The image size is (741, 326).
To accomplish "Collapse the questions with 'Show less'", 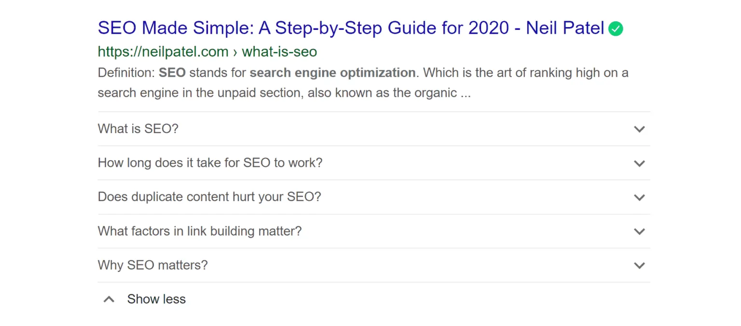I will point(156,299).
